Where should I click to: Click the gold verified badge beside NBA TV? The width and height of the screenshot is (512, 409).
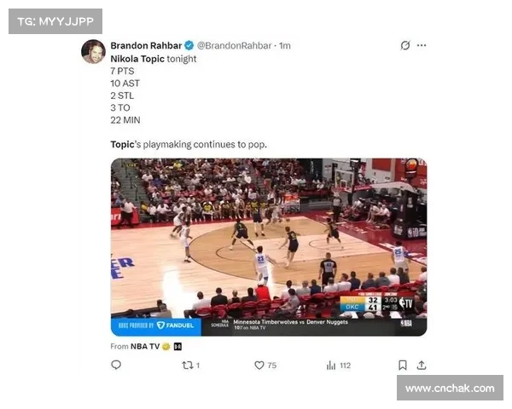166,347
